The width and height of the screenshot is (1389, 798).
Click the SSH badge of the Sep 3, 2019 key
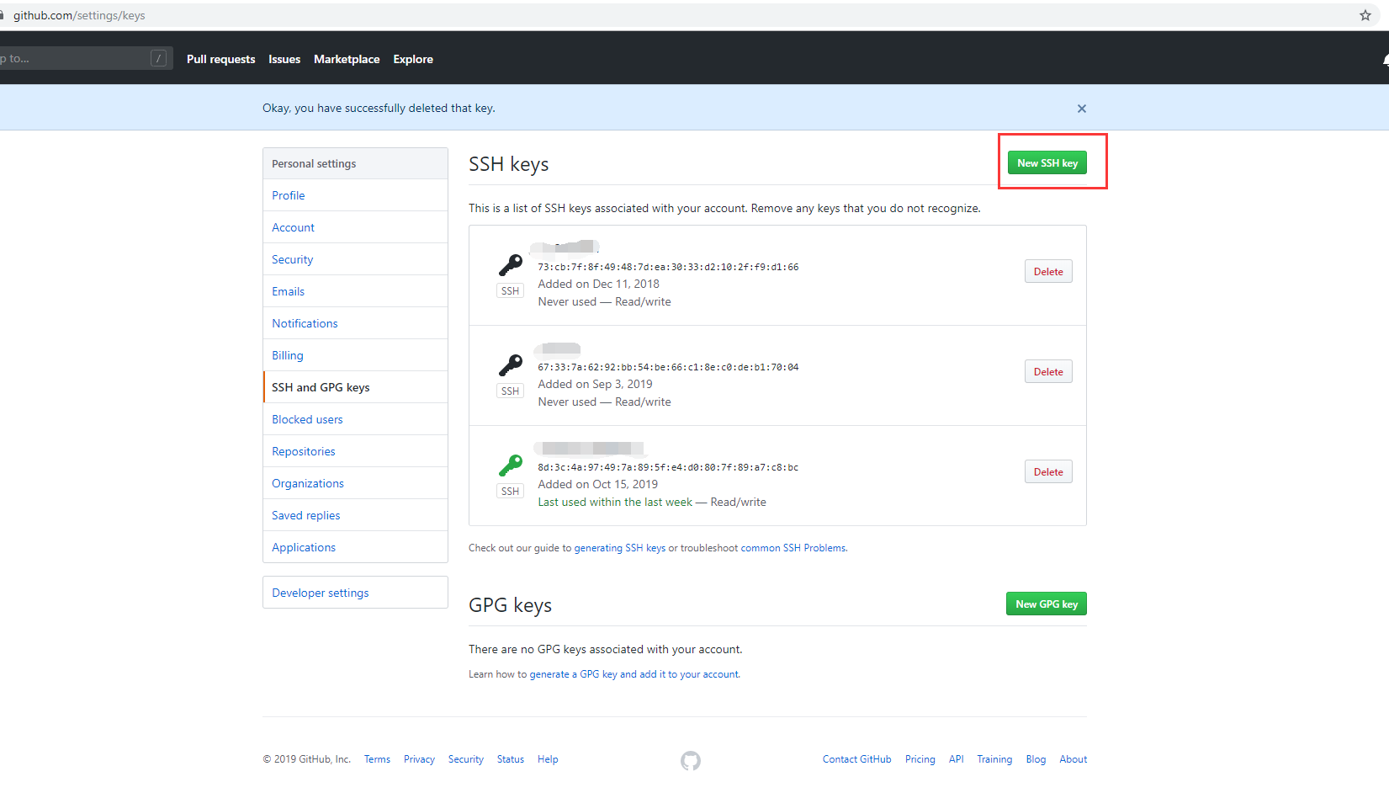click(511, 391)
